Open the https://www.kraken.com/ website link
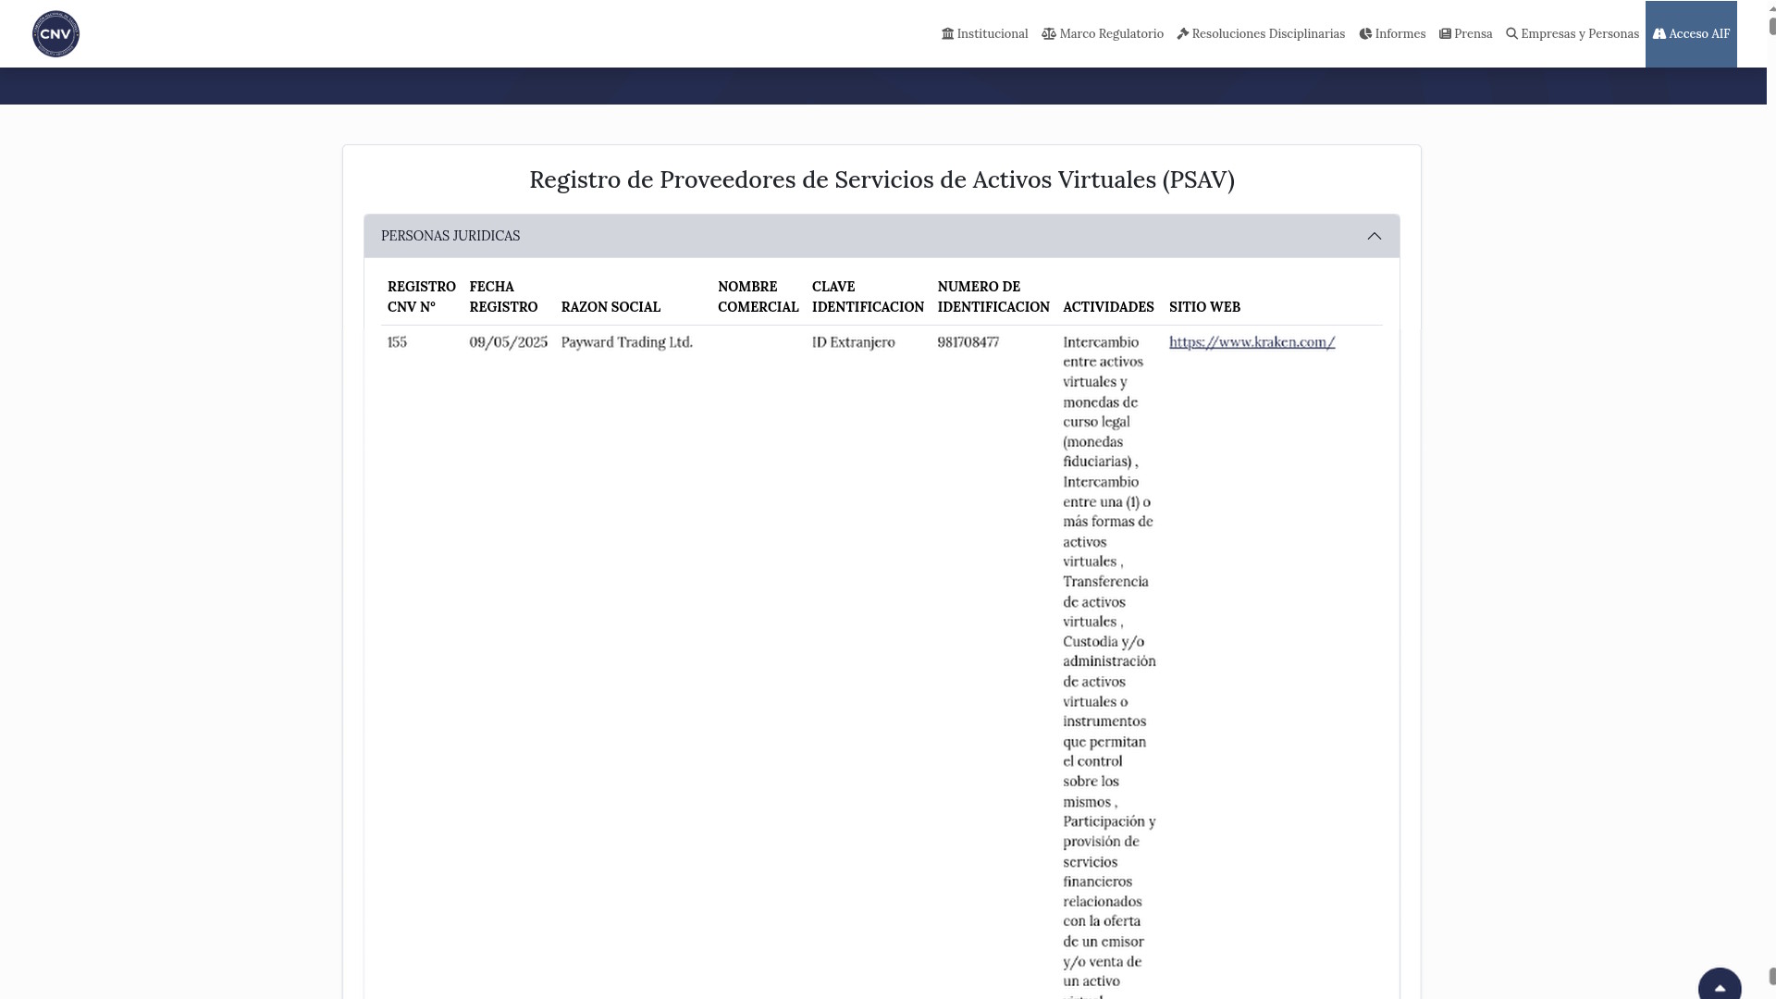 click(x=1252, y=341)
